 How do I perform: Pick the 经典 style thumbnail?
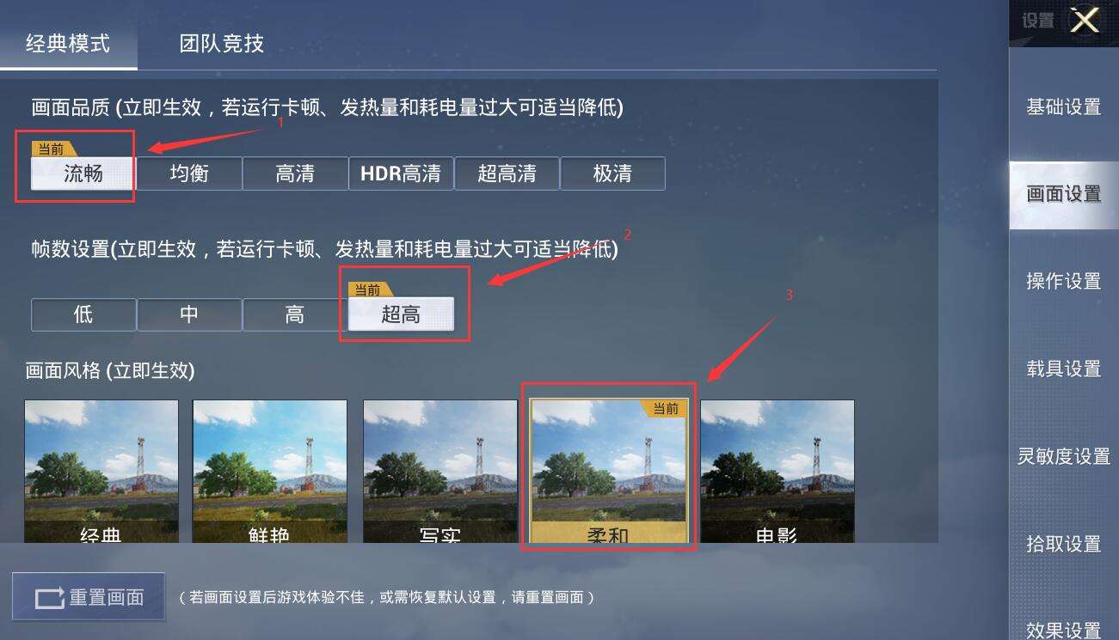pos(101,472)
